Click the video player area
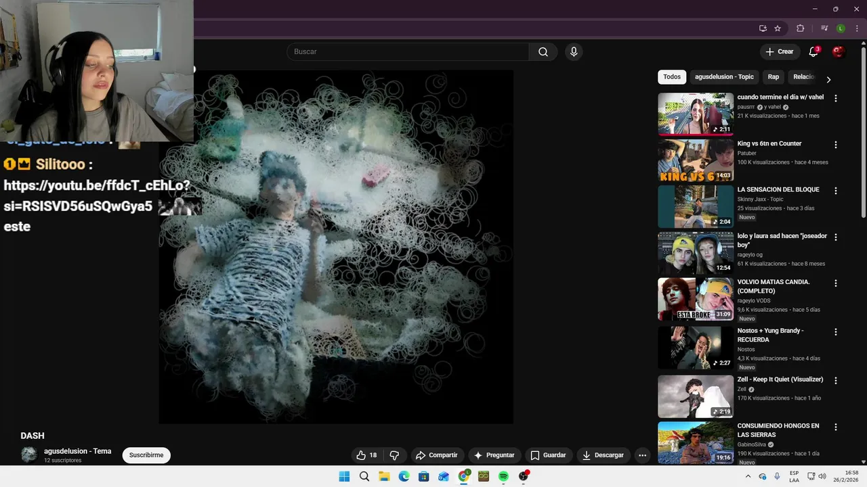The width and height of the screenshot is (867, 487). 336,247
